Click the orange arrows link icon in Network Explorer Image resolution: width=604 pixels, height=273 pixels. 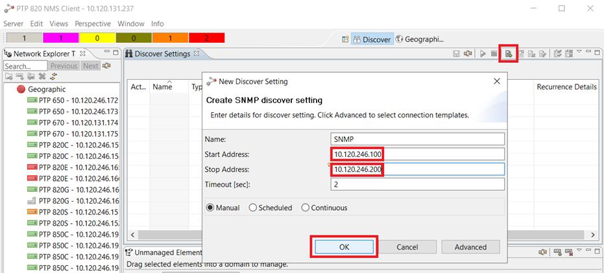53,77
